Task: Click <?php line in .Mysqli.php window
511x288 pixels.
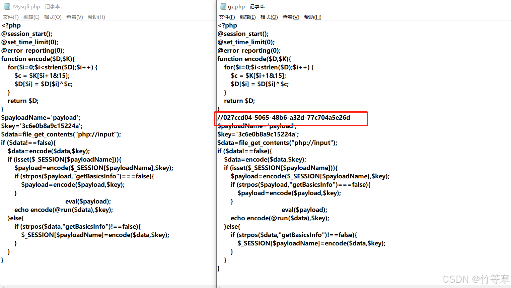Action: pyautogui.click(x=11, y=25)
